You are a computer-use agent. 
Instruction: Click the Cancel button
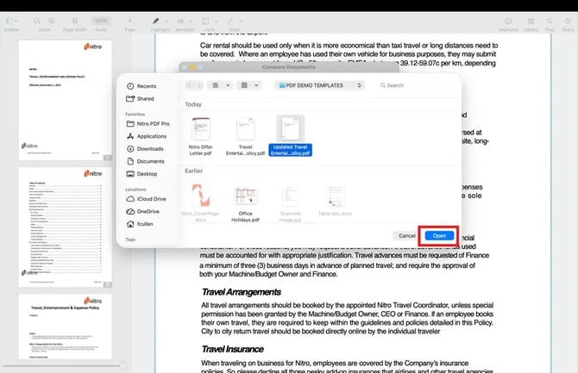pyautogui.click(x=407, y=236)
